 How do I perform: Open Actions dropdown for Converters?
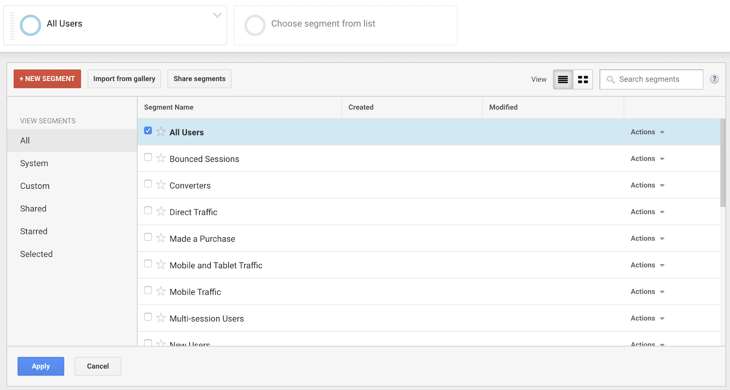pyautogui.click(x=647, y=185)
